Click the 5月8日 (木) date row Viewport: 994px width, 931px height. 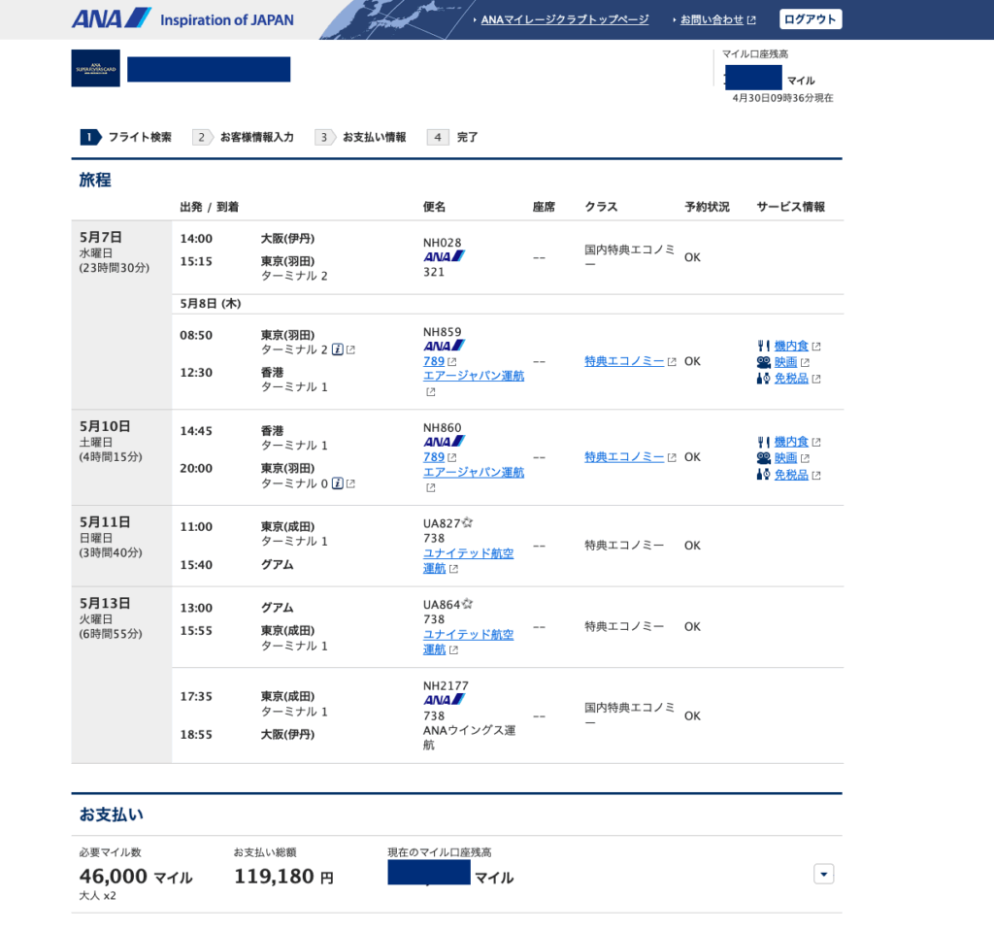[507, 304]
